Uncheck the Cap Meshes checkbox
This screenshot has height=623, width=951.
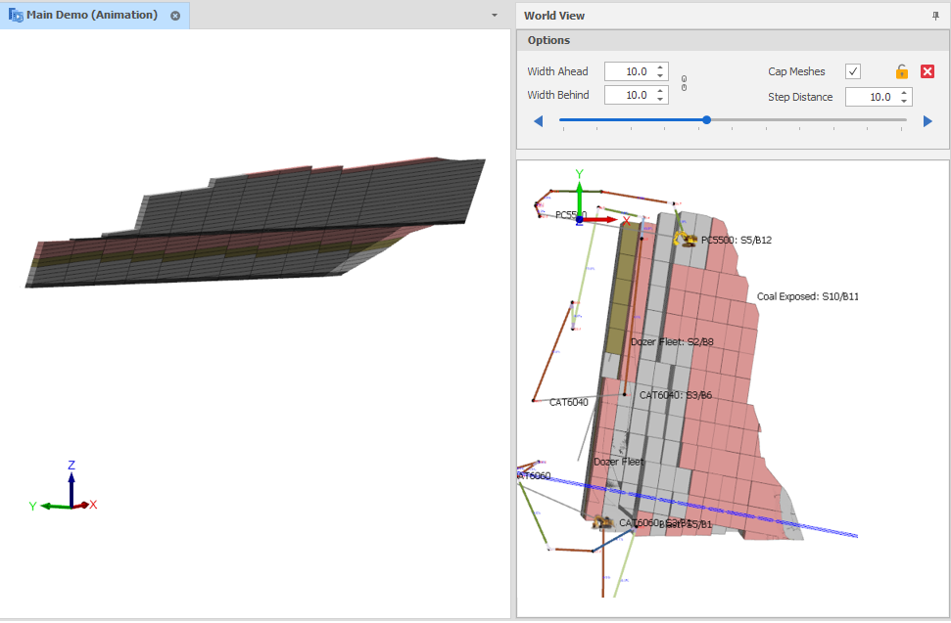(853, 71)
